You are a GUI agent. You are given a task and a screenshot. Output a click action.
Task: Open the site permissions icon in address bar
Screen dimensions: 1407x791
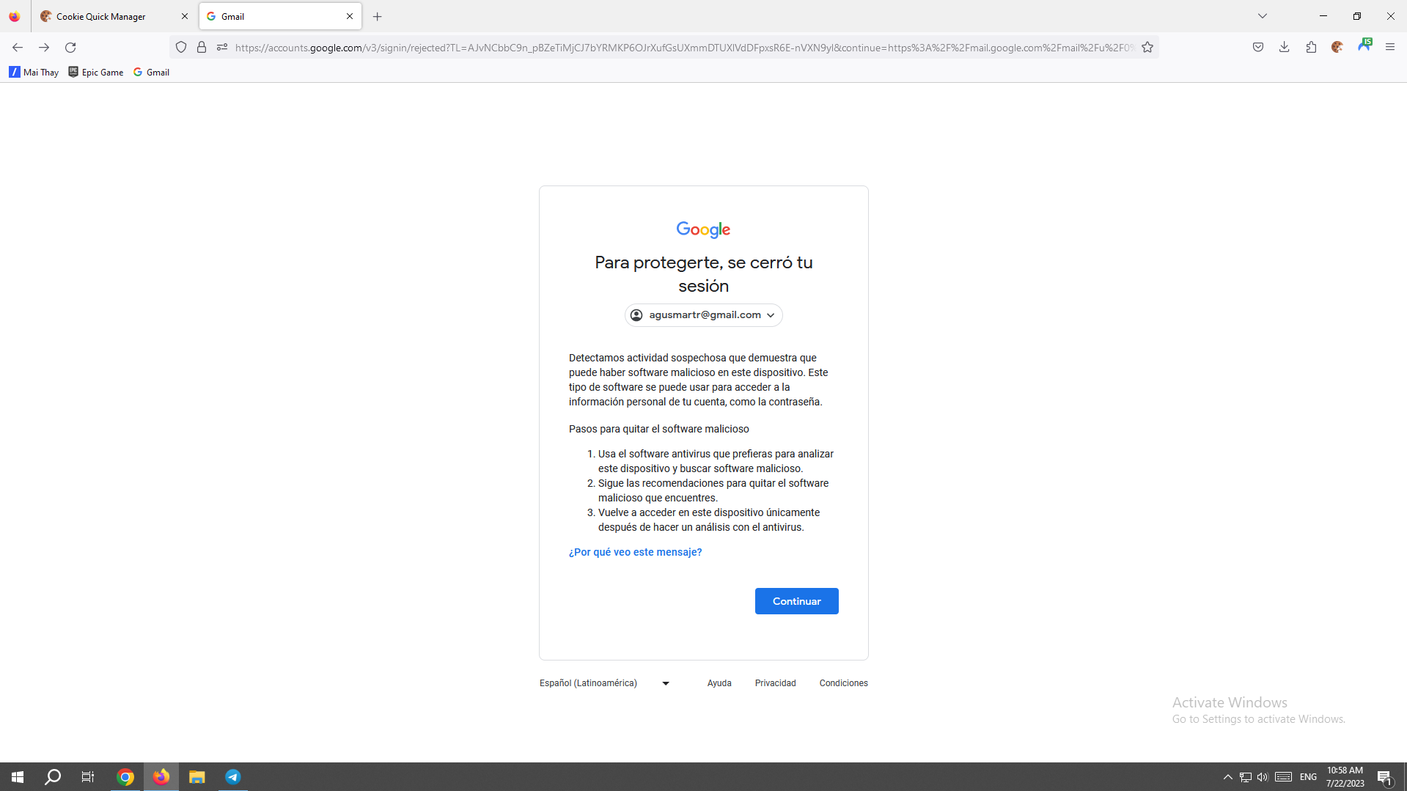(x=222, y=48)
